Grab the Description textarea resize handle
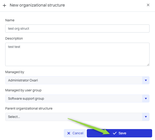This screenshot has height=140, width=155. 148,65
